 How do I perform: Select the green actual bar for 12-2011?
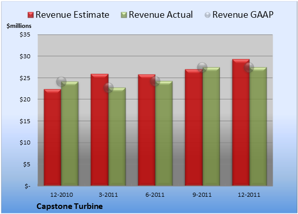(258, 126)
